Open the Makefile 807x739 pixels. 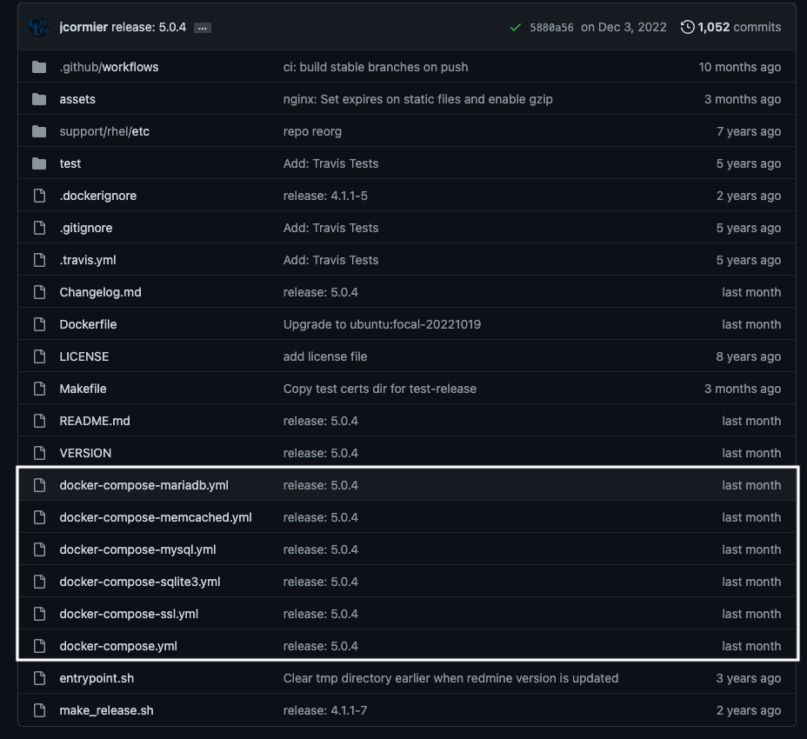pyautogui.click(x=83, y=389)
